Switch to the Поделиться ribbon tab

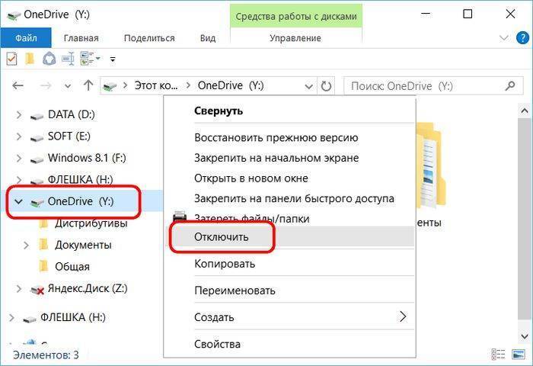[x=149, y=38]
